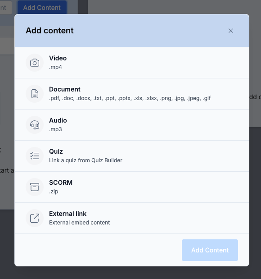Click the External link arrow icon
Screen dimensions: 261x279
(35, 218)
